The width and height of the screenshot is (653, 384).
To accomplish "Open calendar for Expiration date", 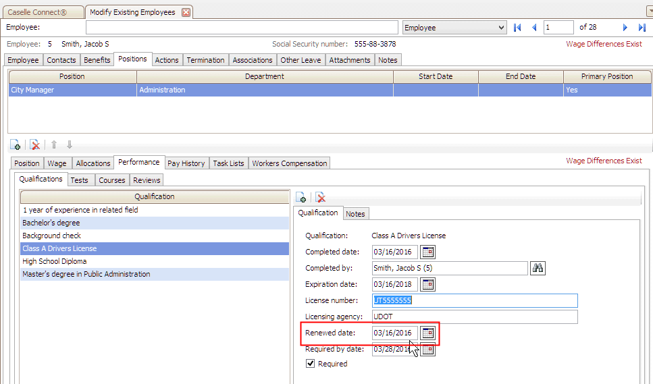I will point(427,284).
